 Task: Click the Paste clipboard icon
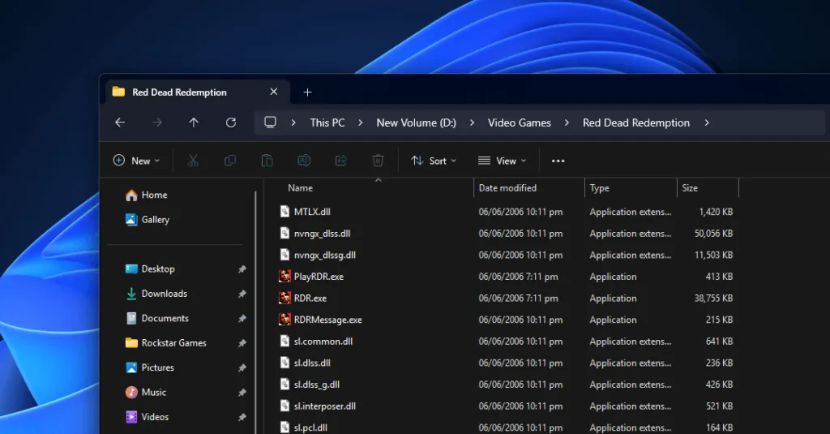pos(267,161)
